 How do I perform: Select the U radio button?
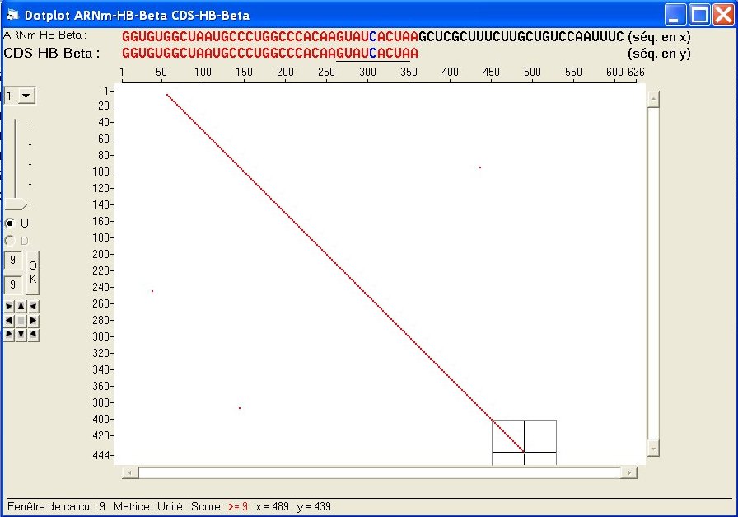pyautogui.click(x=10, y=223)
